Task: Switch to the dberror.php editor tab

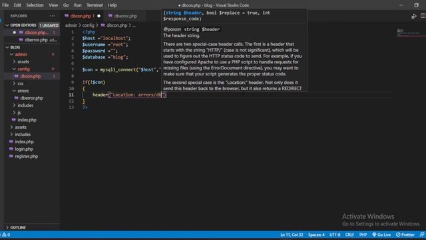Action: [125, 16]
